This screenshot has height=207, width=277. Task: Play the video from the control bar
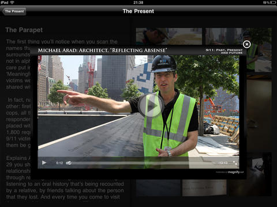coord(44,163)
